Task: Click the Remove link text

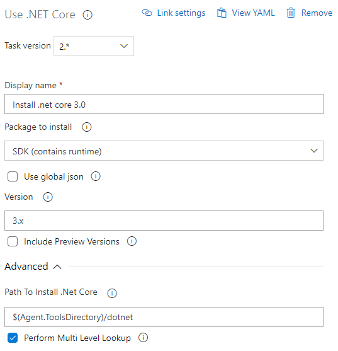Action: click(x=317, y=13)
